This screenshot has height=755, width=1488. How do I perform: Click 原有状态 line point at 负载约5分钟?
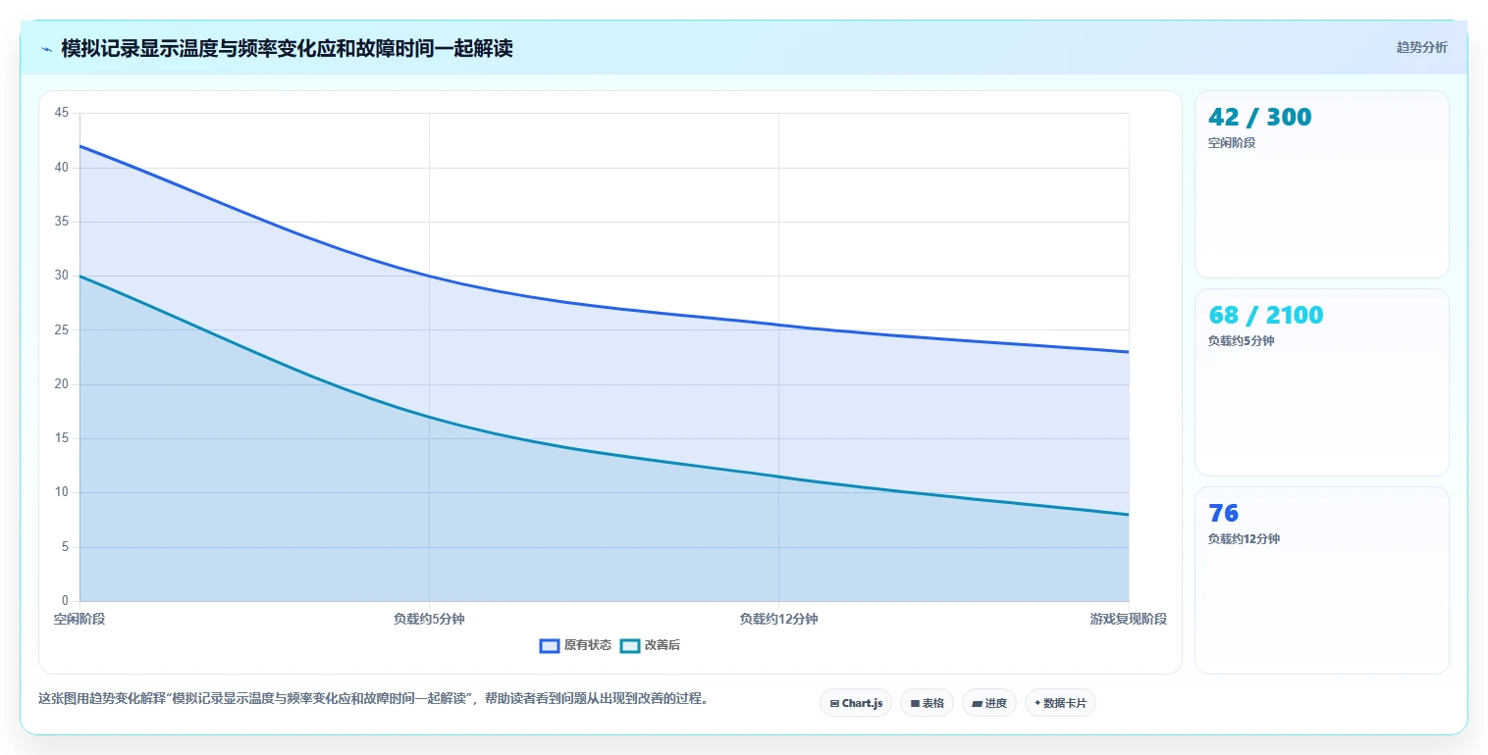click(x=429, y=276)
